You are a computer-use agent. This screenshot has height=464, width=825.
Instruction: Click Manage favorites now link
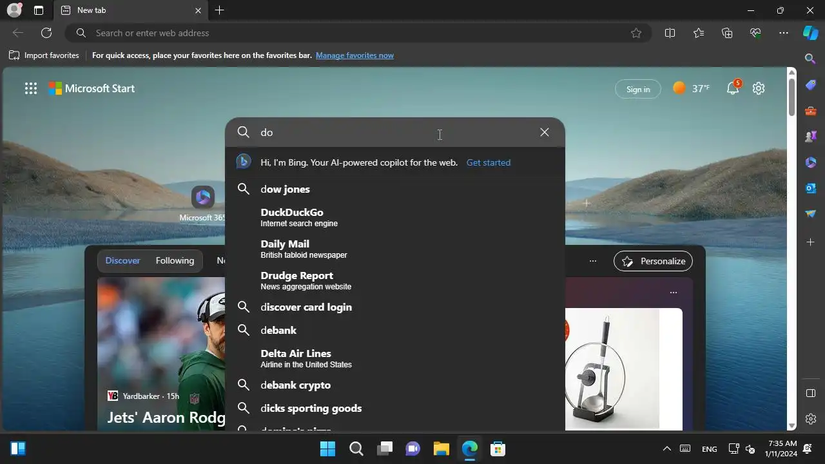coord(354,55)
